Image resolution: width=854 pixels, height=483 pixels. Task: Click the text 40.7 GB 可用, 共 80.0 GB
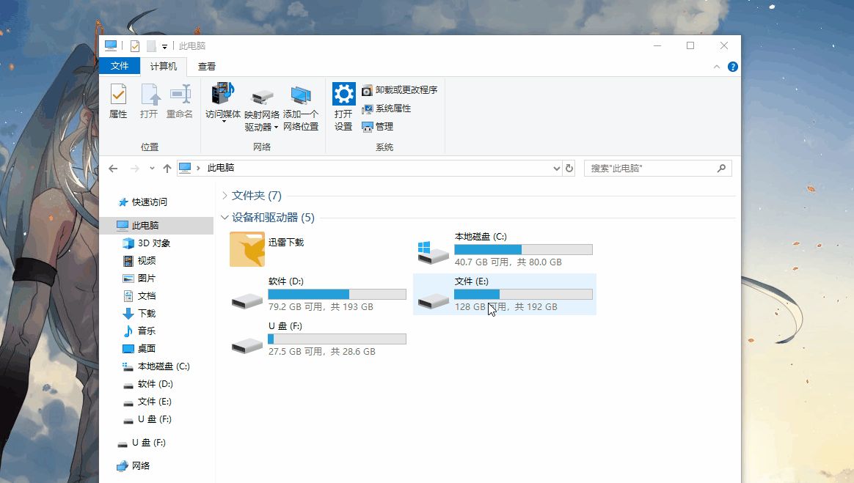click(508, 262)
